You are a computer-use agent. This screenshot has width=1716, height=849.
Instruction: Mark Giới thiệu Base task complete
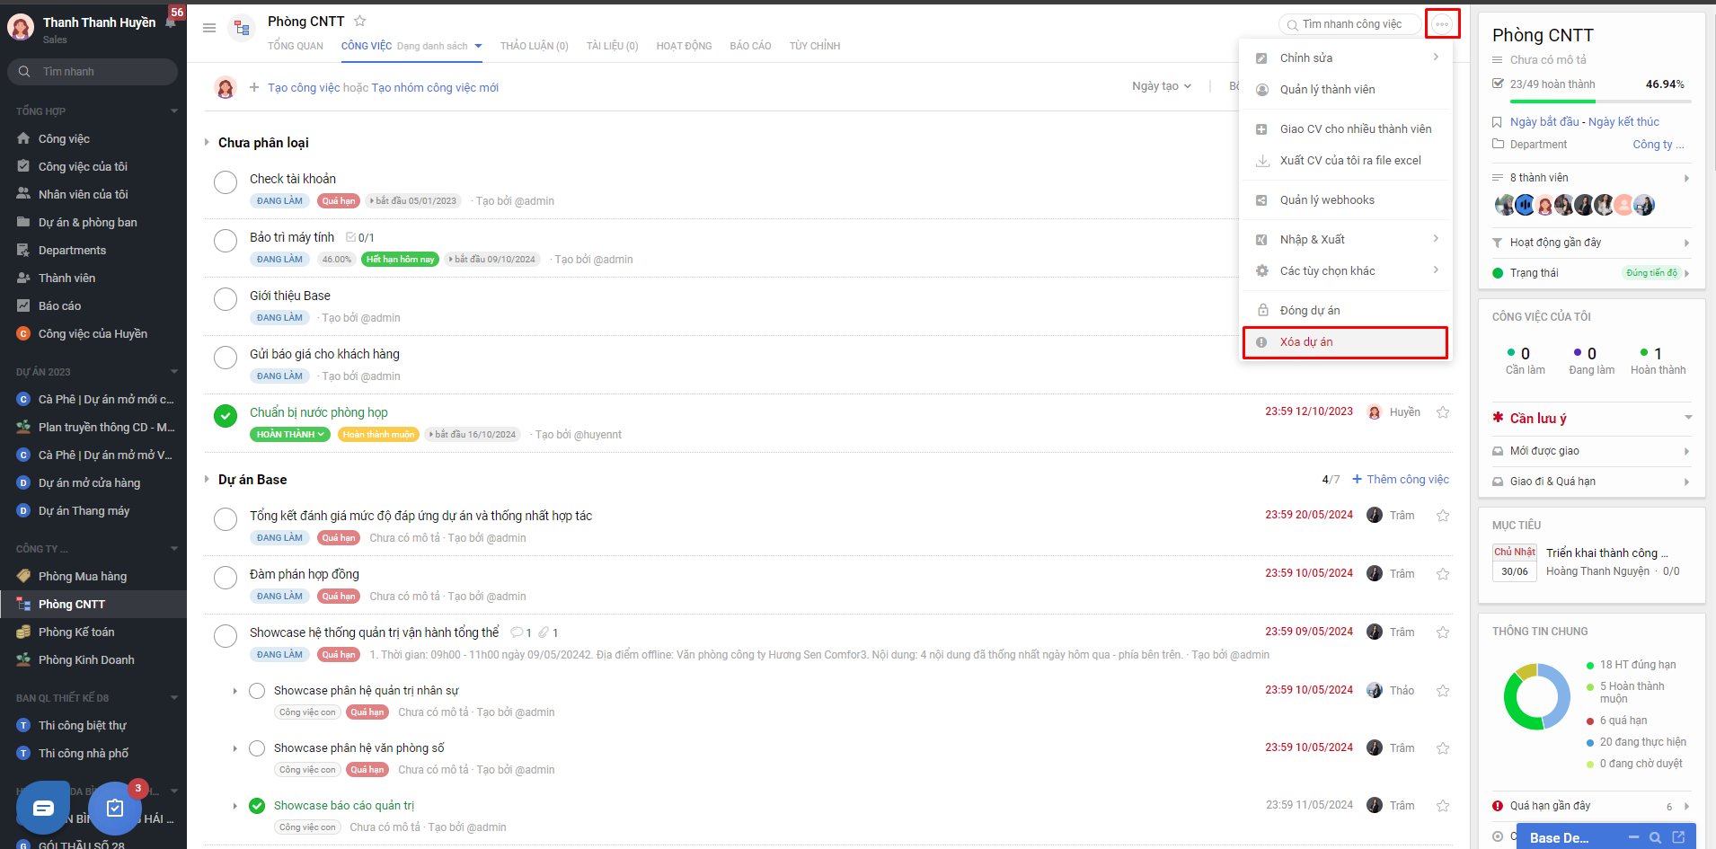pos(226,299)
